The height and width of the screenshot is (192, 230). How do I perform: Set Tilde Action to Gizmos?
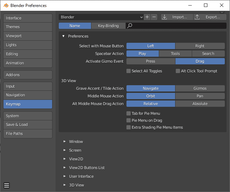200,88
